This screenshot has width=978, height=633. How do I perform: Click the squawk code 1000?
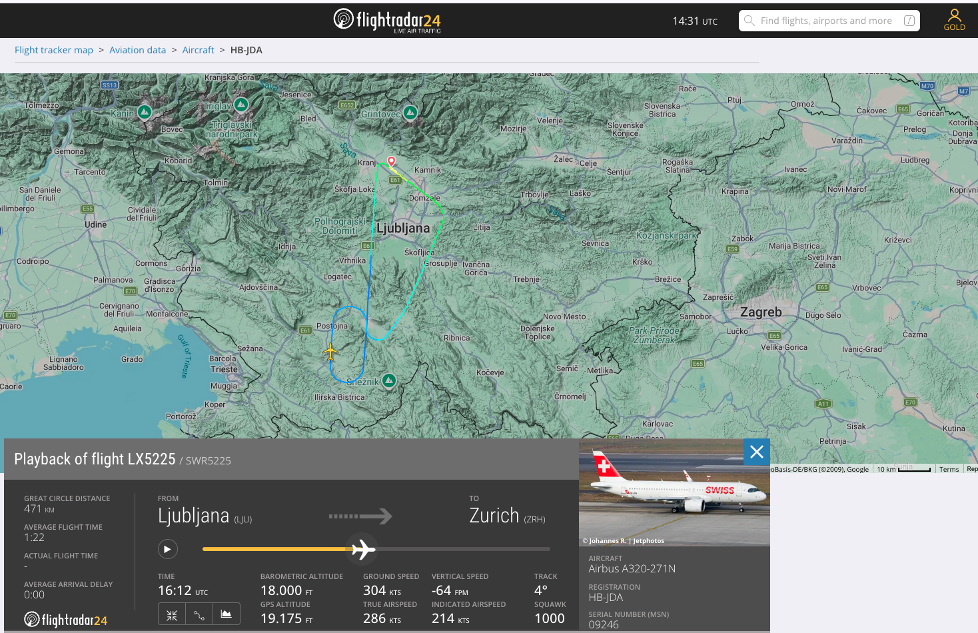pos(550,618)
